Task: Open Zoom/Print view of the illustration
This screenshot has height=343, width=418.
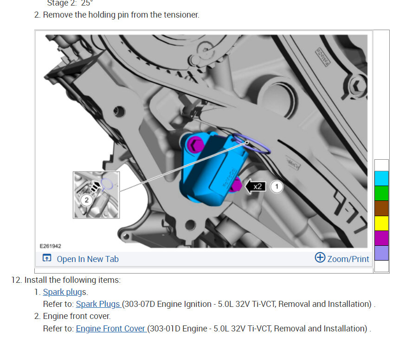Action: (348, 259)
